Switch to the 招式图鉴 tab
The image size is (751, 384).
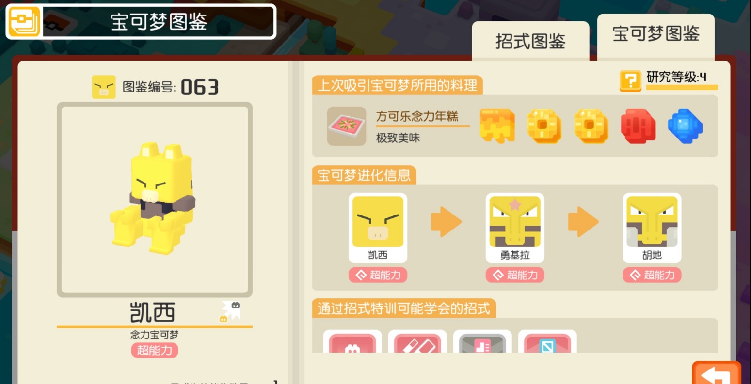[x=530, y=41]
